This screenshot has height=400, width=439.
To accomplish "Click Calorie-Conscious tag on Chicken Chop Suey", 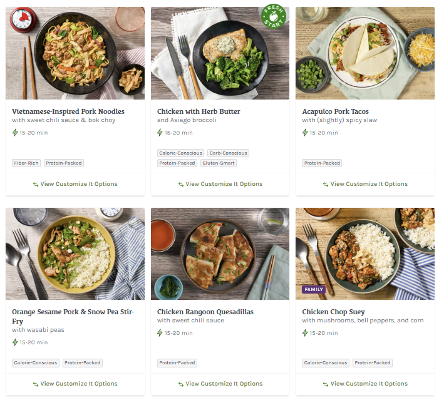I will coord(326,362).
